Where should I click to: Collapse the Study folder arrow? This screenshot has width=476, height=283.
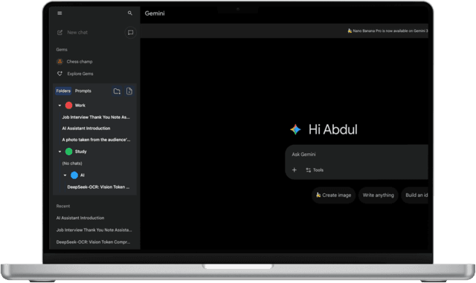click(x=59, y=152)
